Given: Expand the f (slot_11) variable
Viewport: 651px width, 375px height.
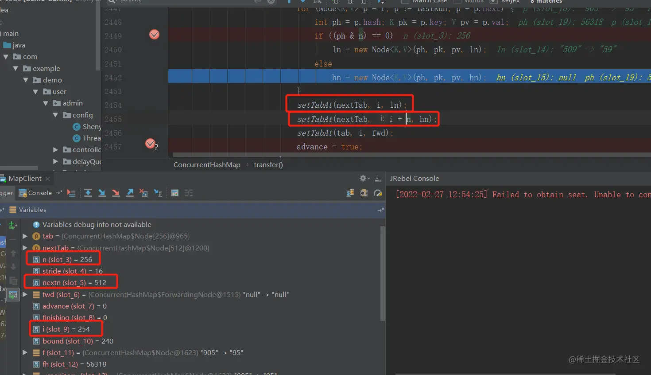Looking at the screenshot, I should (x=25, y=353).
